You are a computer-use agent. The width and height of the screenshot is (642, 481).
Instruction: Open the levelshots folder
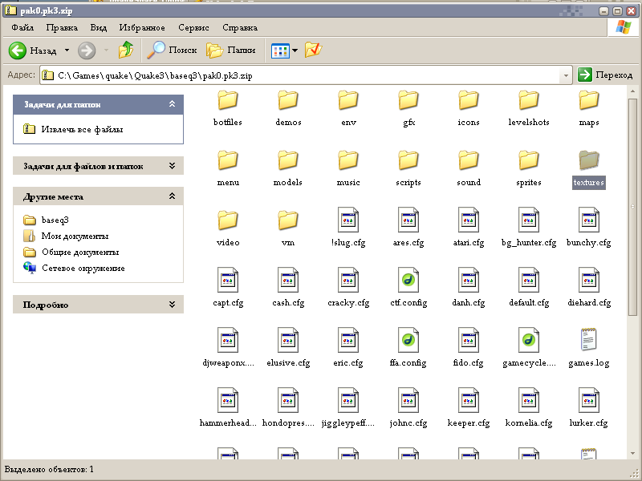[x=528, y=100]
